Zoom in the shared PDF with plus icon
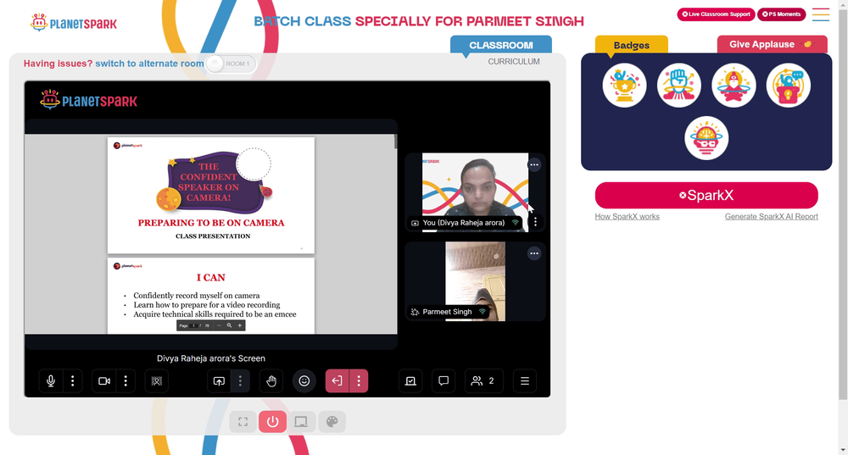Screen dimensions: 848x455 [x=240, y=325]
